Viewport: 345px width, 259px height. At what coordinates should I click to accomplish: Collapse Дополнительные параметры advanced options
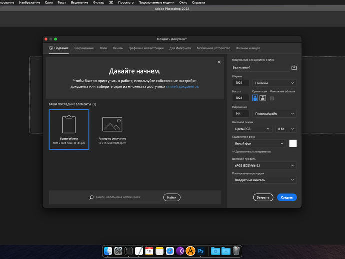tap(251, 152)
